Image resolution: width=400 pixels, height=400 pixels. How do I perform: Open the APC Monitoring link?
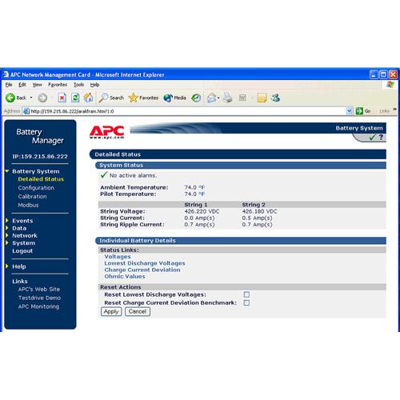[x=38, y=306]
